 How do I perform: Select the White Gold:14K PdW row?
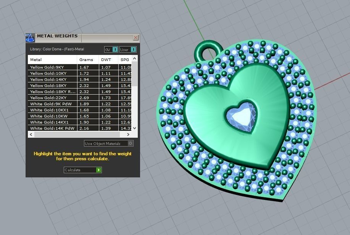(80, 128)
